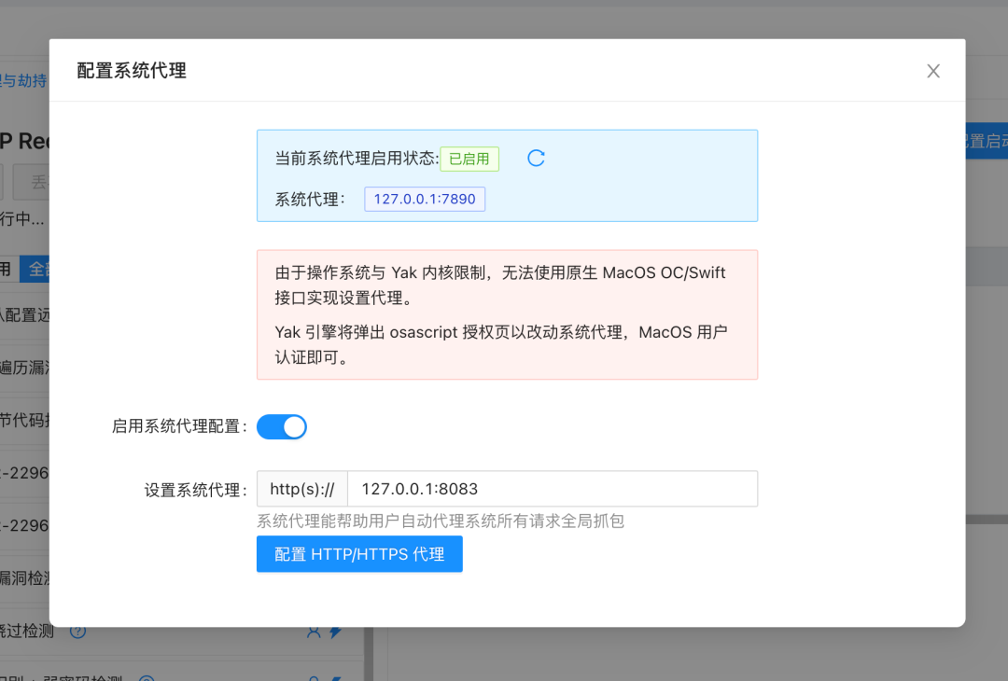The image size is (1008, 681).
Task: Click the green 已启用 status tag
Action: tap(469, 159)
